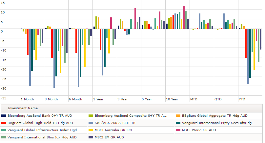
Task: Click Vanguard Global Infrastructure Index legend swatch
Action: click(4, 130)
